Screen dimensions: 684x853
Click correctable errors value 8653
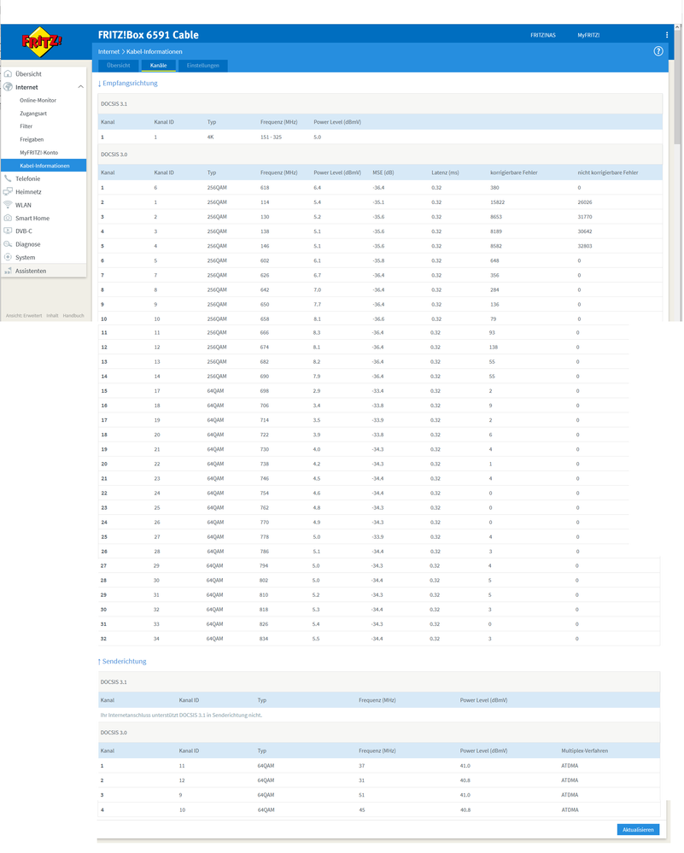point(496,217)
